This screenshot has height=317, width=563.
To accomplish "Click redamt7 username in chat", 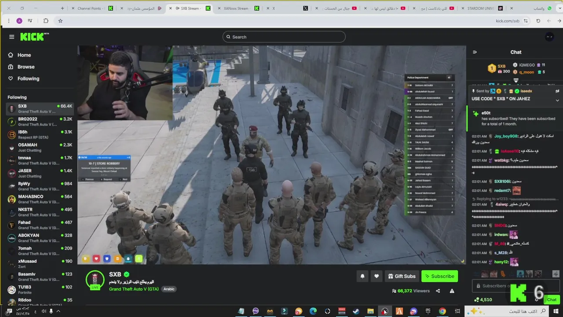I will pyautogui.click(x=503, y=191).
